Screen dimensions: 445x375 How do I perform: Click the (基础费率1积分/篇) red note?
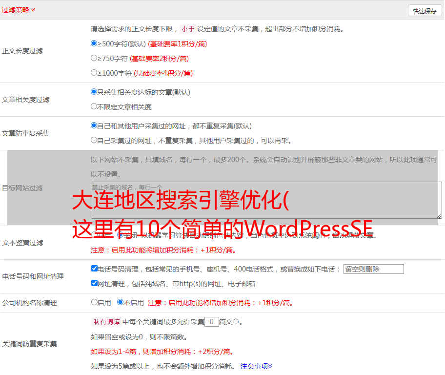pos(178,44)
